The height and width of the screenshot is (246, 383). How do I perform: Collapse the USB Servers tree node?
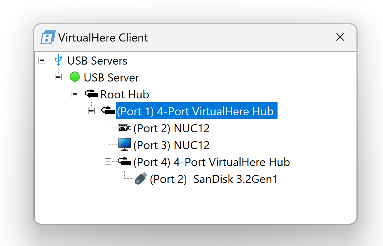click(x=42, y=60)
